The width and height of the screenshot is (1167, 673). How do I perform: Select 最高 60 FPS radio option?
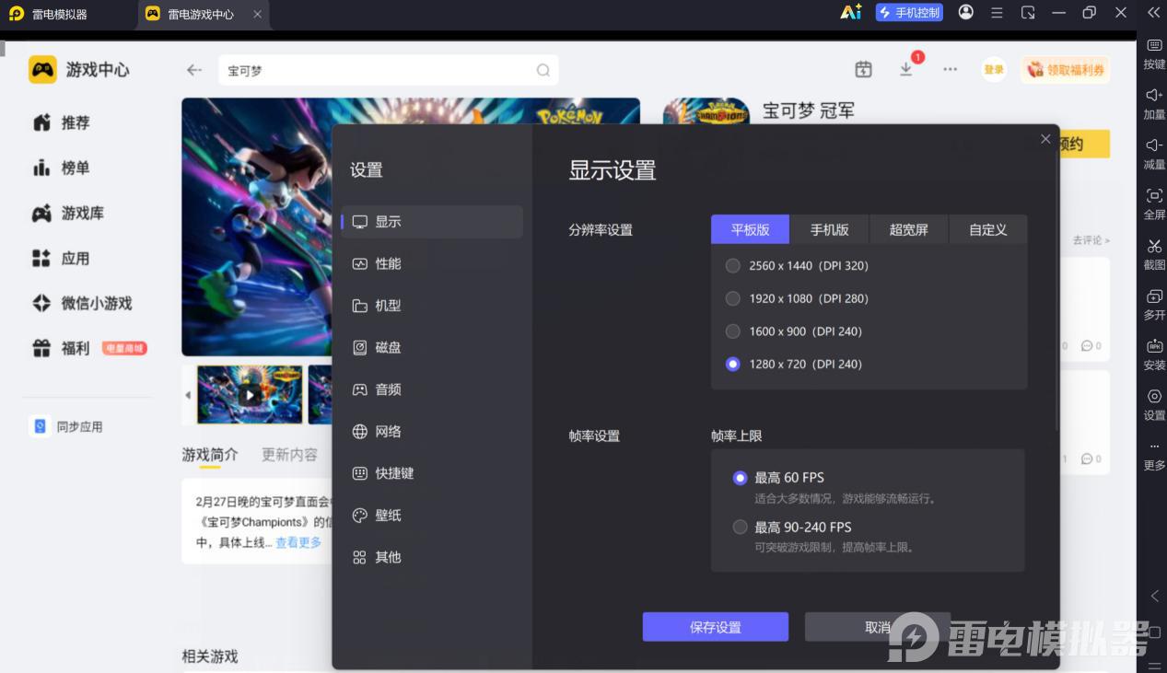click(x=740, y=478)
